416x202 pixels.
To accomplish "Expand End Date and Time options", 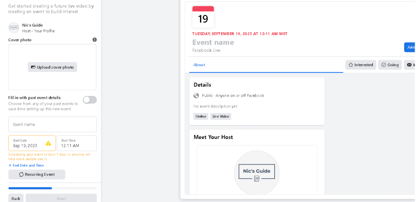I will [26, 165].
